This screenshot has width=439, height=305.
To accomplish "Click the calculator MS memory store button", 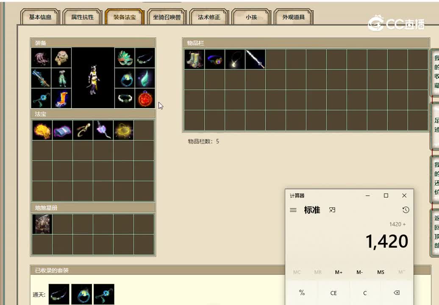I will [381, 272].
